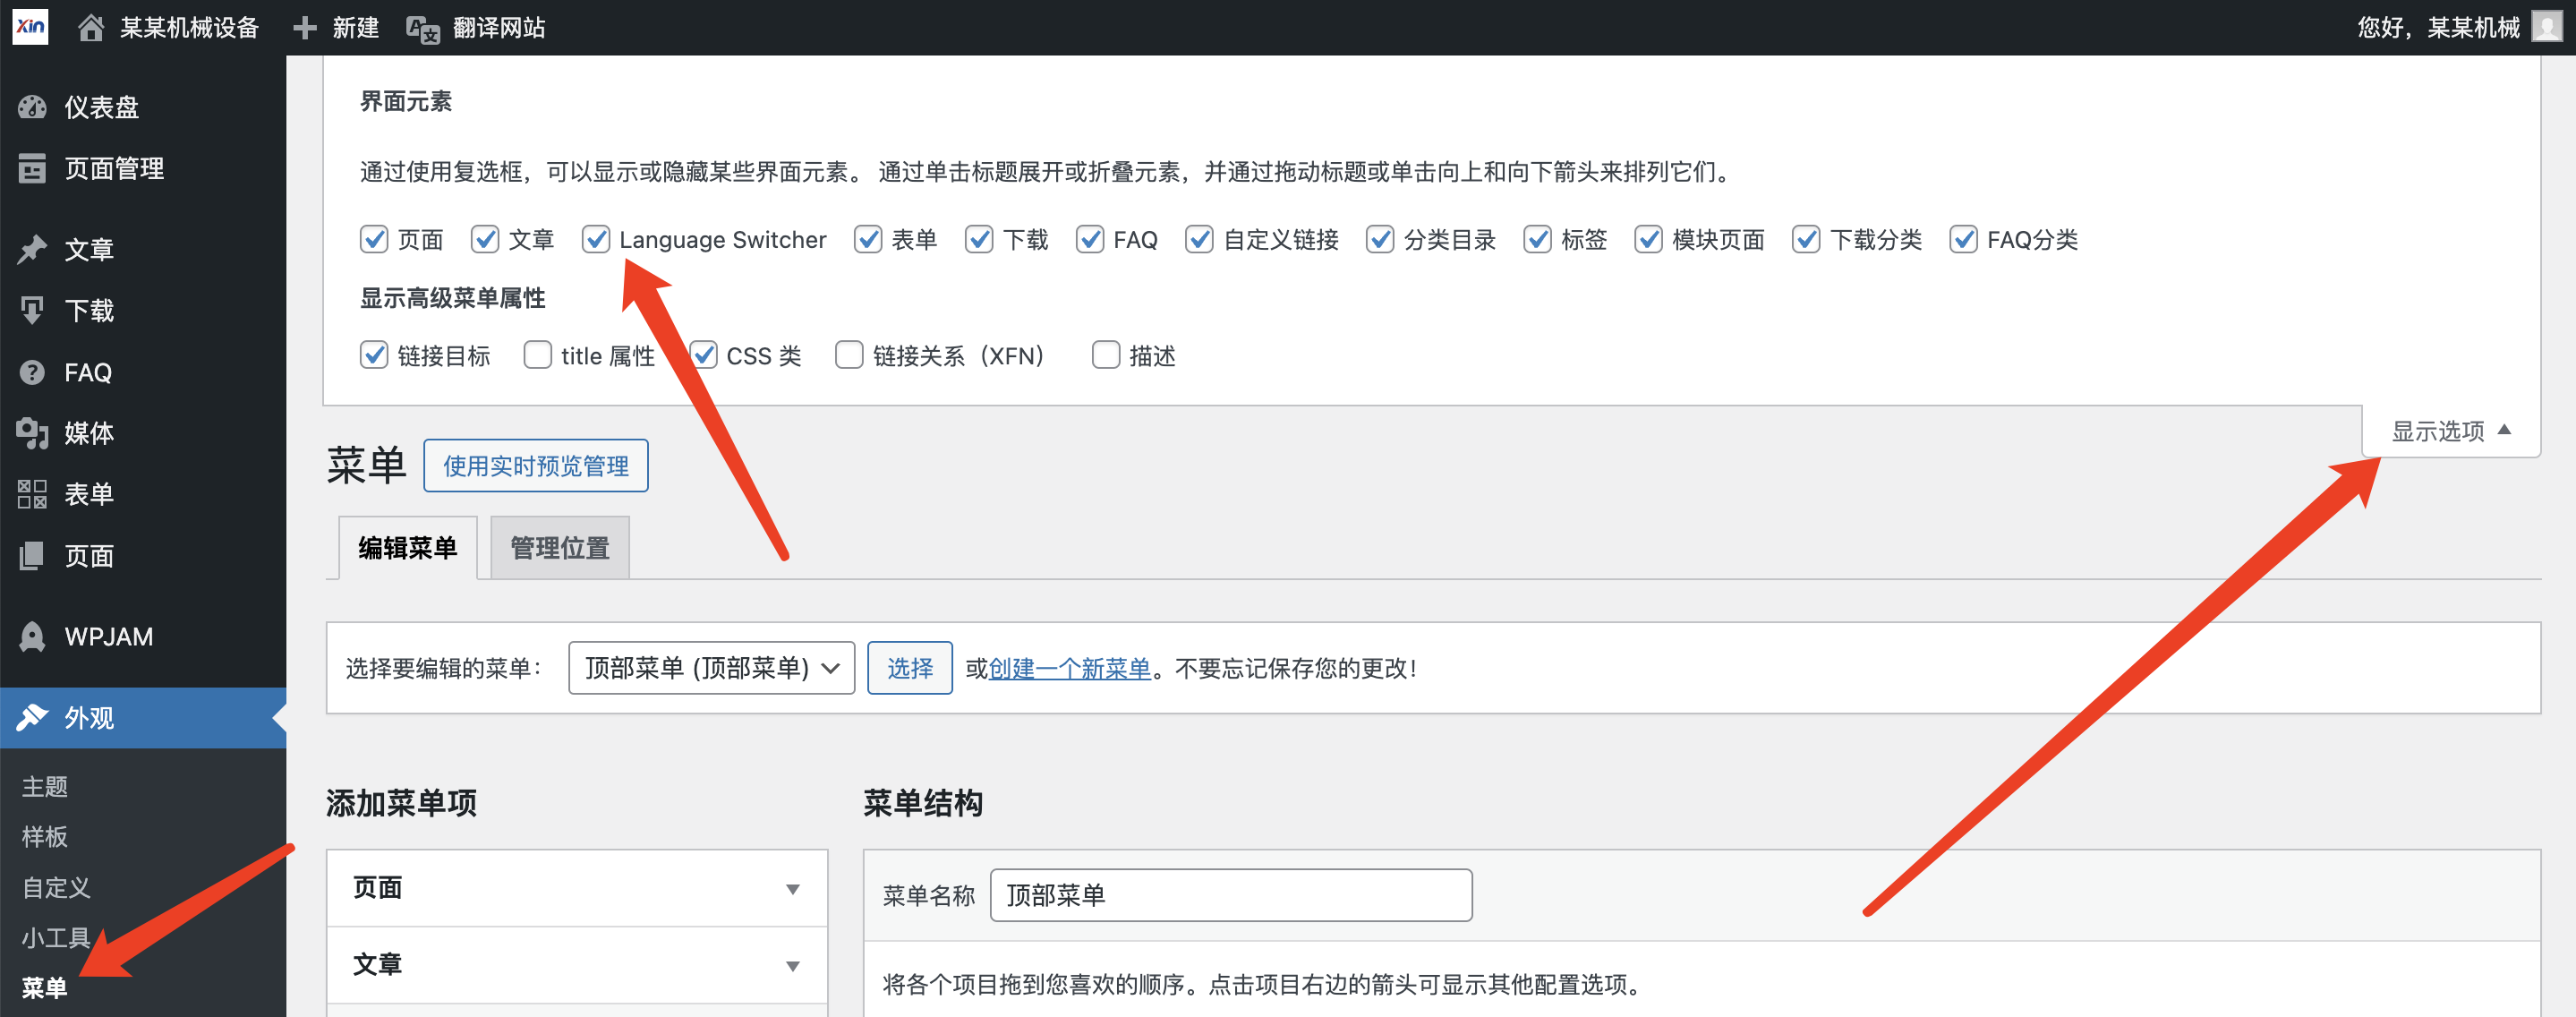2576x1017 pixels.
Task: Click the 使用实时预览管理 button
Action: [x=535, y=465]
